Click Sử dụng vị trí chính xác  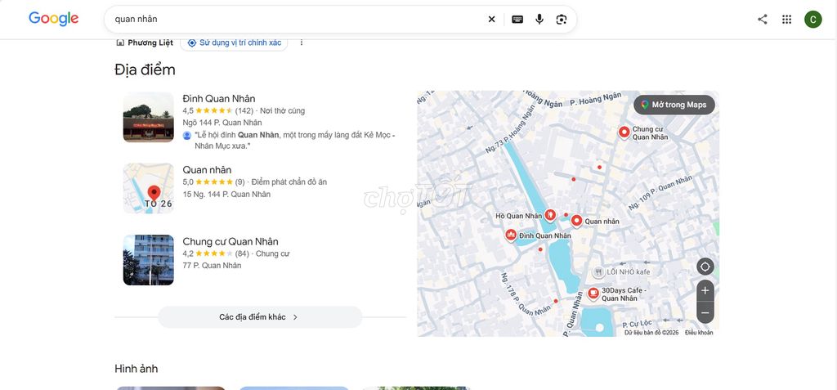[x=234, y=43]
